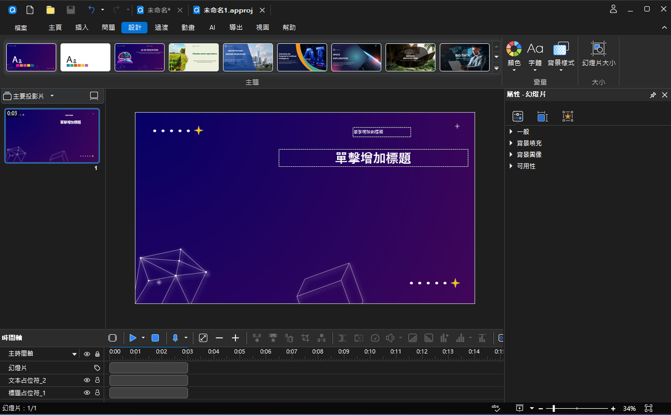Open the 插入 ribbon tab
The width and height of the screenshot is (671, 415).
pos(82,28)
